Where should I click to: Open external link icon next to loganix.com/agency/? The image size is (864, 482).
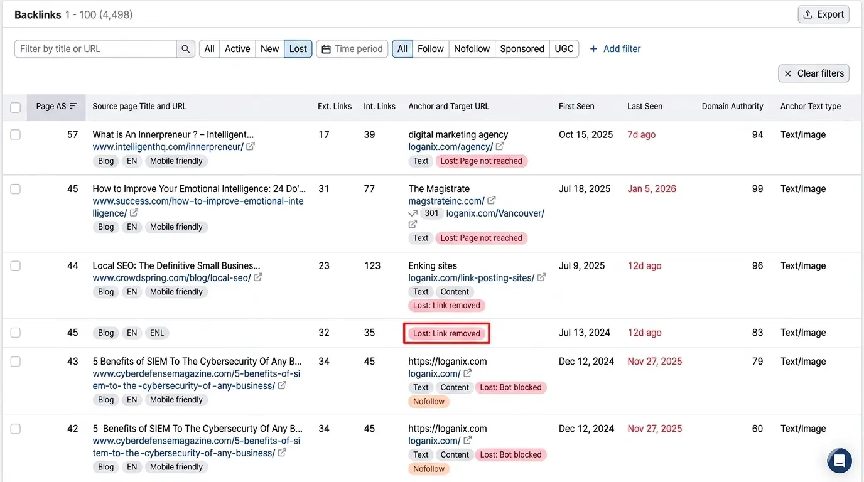coord(500,146)
